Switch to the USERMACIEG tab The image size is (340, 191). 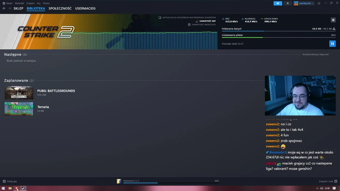85,8
